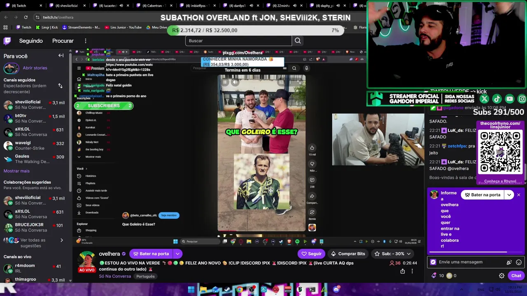Click the Windows Start button
The image size is (527, 296).
pyautogui.click(x=191, y=289)
